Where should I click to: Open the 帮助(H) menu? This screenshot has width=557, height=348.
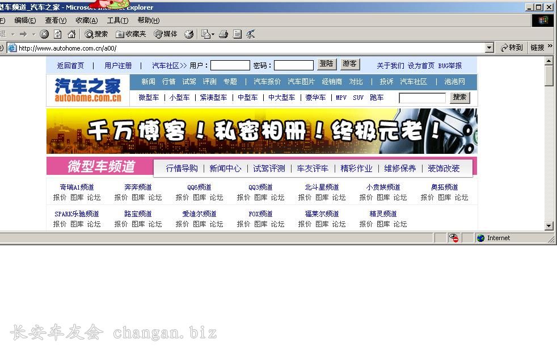pos(149,20)
